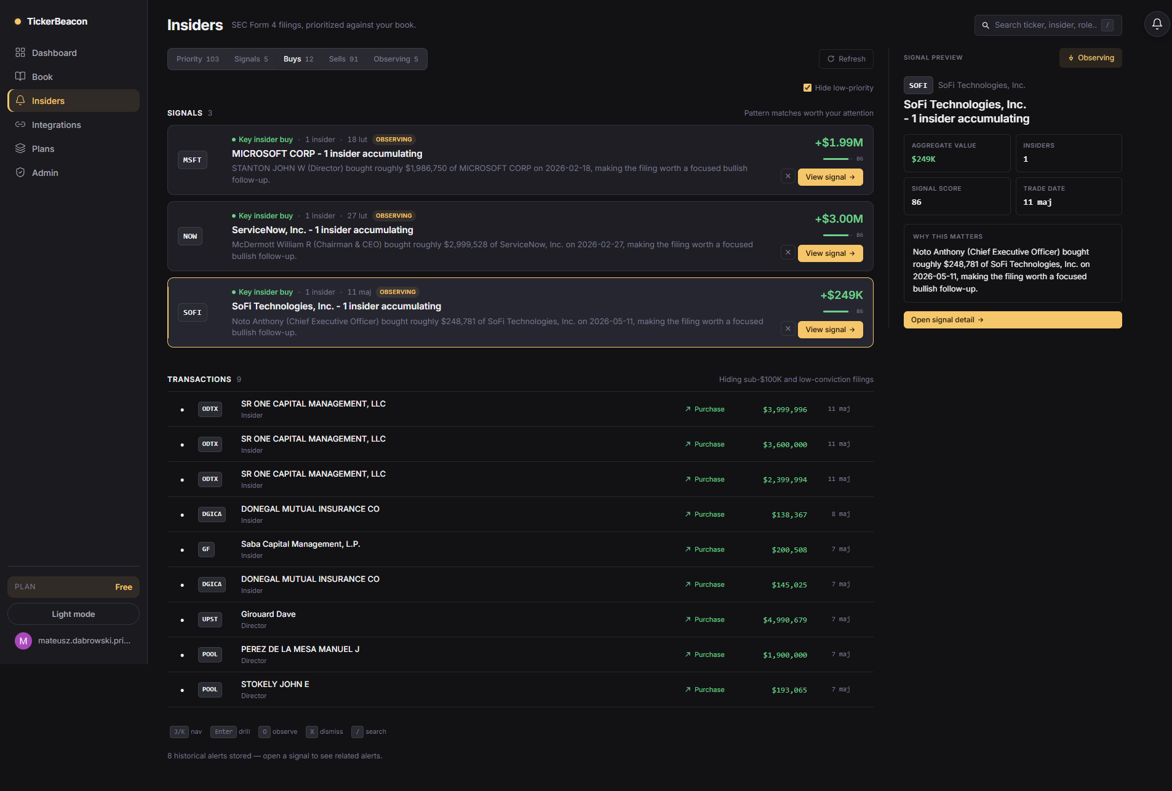Screen dimensions: 1172x791
Task: Click ODTX badge on the $3,999,996 row
Action: point(210,409)
